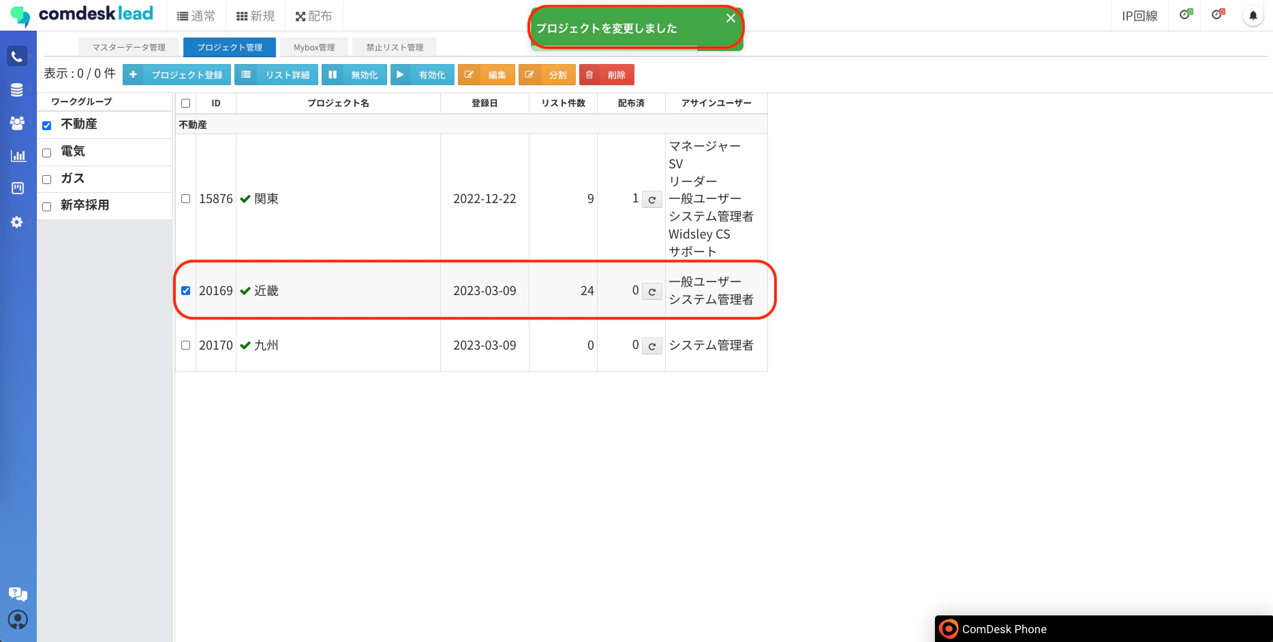Click the リスト詳細 button label
Viewport: 1273px width, 642px height.
(288, 75)
